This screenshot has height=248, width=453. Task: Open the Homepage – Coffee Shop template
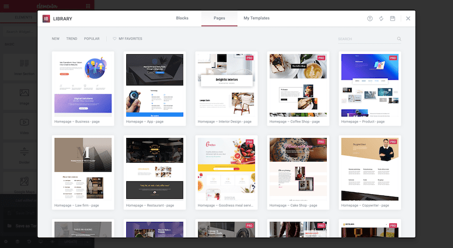[x=298, y=89]
